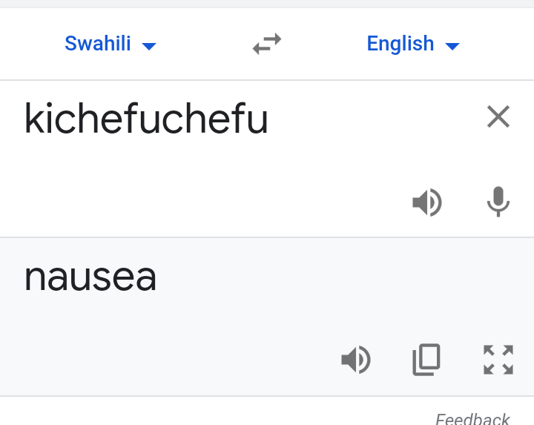Click the Swahili language label

tap(98, 44)
